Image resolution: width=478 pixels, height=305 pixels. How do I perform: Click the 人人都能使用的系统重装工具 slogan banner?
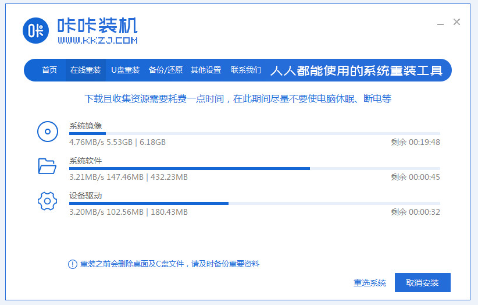(356, 70)
